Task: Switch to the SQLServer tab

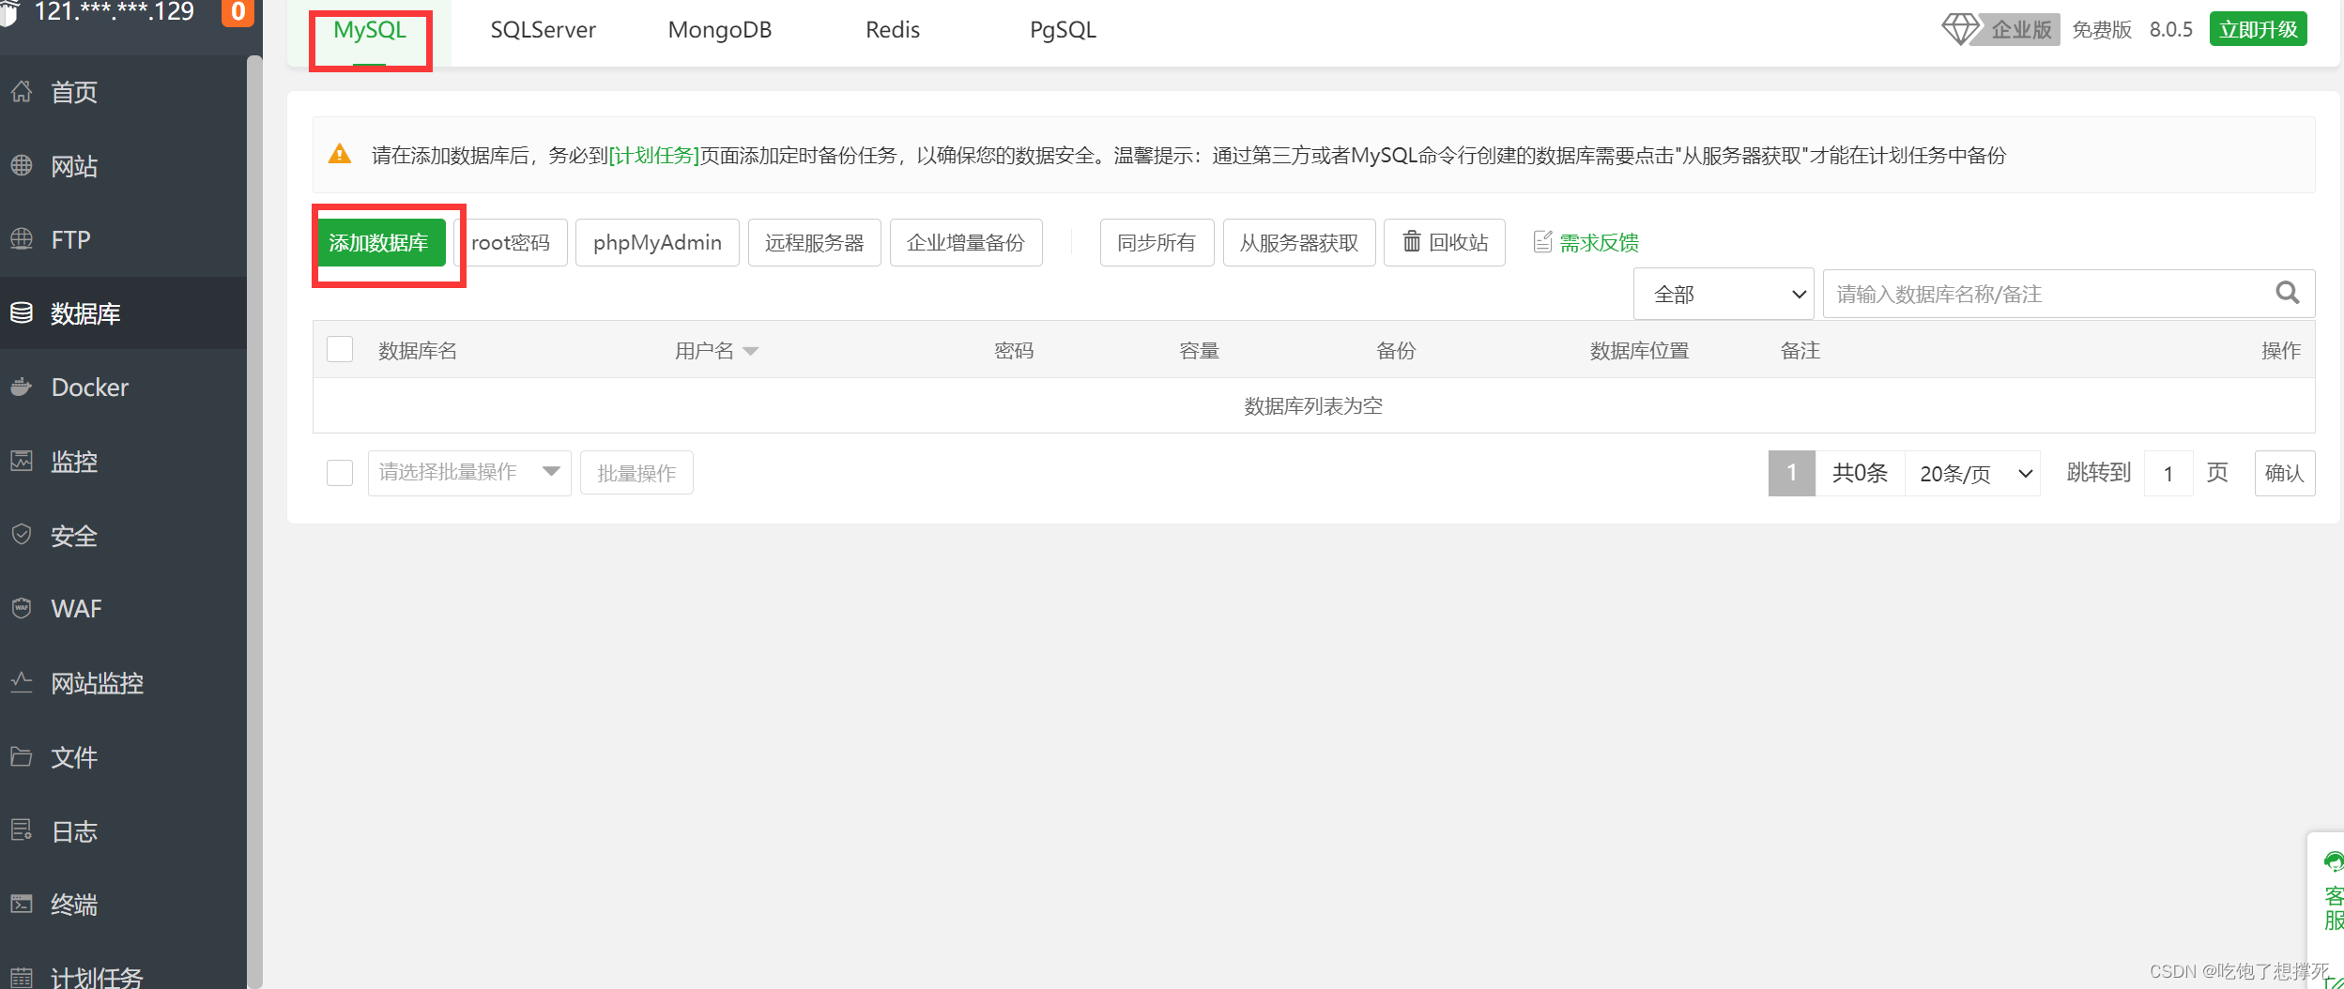Action: tap(543, 30)
